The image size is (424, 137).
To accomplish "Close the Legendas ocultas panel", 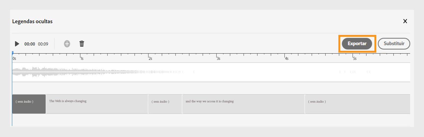I will click(x=405, y=21).
